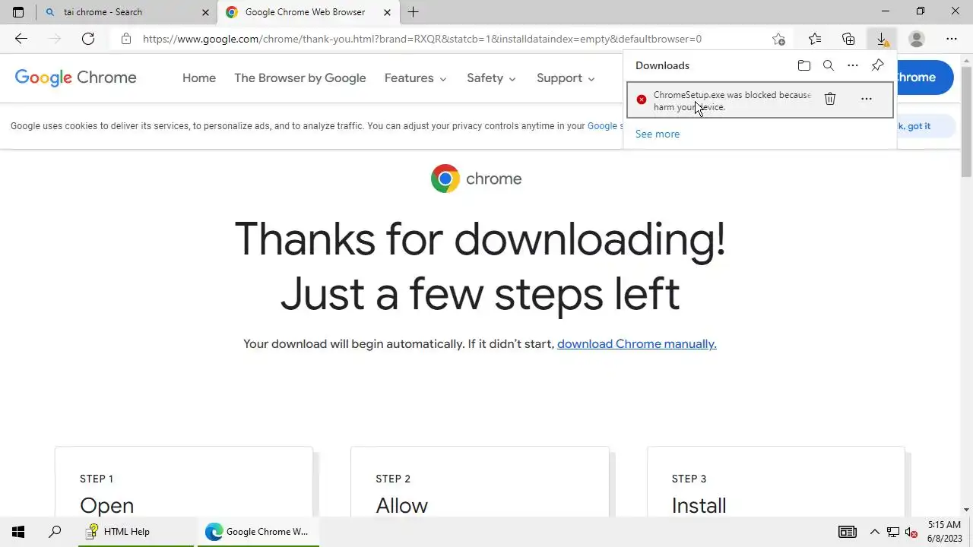The height and width of the screenshot is (547, 973).
Task: Open the taskbar clock 5:15 AM
Action: pos(944,532)
